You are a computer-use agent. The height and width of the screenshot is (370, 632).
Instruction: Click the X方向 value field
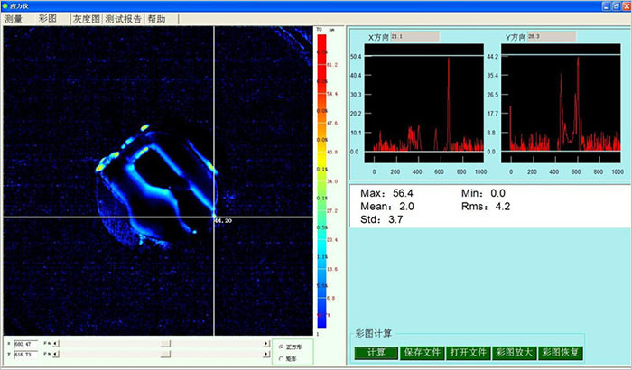click(414, 36)
